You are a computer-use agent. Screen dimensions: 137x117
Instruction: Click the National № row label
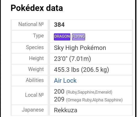click(31, 24)
